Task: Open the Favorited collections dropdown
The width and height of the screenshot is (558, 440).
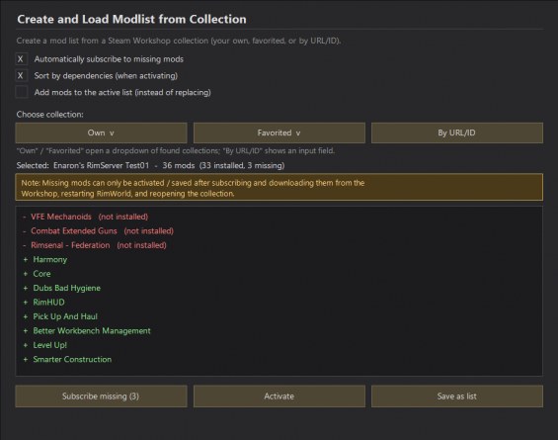Action: tap(279, 132)
